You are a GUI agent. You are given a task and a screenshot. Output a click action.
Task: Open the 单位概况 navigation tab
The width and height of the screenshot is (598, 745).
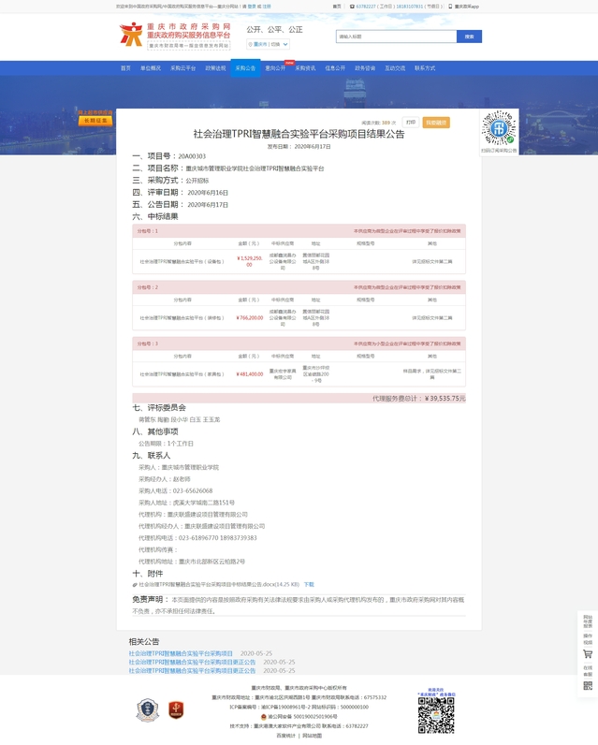click(x=151, y=68)
